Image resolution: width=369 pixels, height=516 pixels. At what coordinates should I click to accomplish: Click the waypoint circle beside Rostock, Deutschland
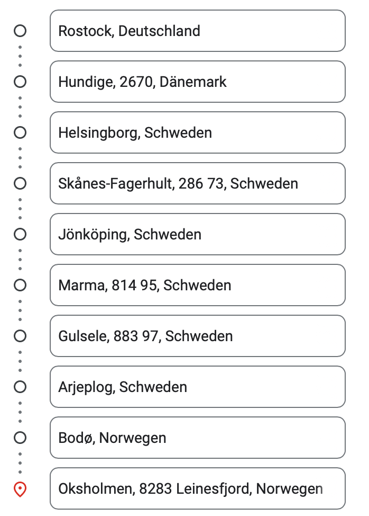(20, 31)
